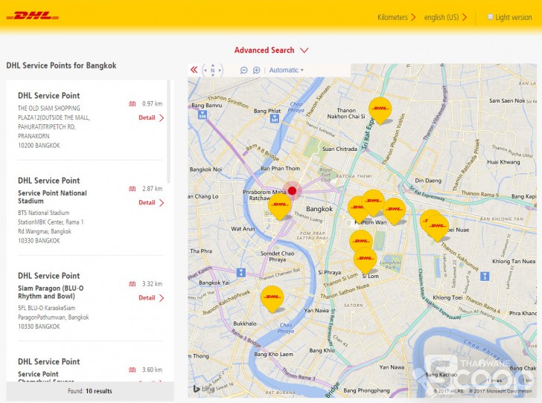Zoom in the map with the plus icon

[256, 71]
